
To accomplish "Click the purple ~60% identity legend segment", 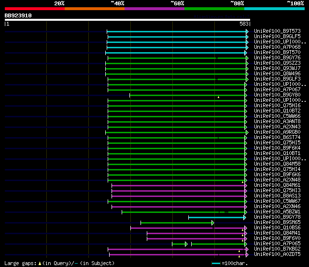I will [x=154, y=9].
